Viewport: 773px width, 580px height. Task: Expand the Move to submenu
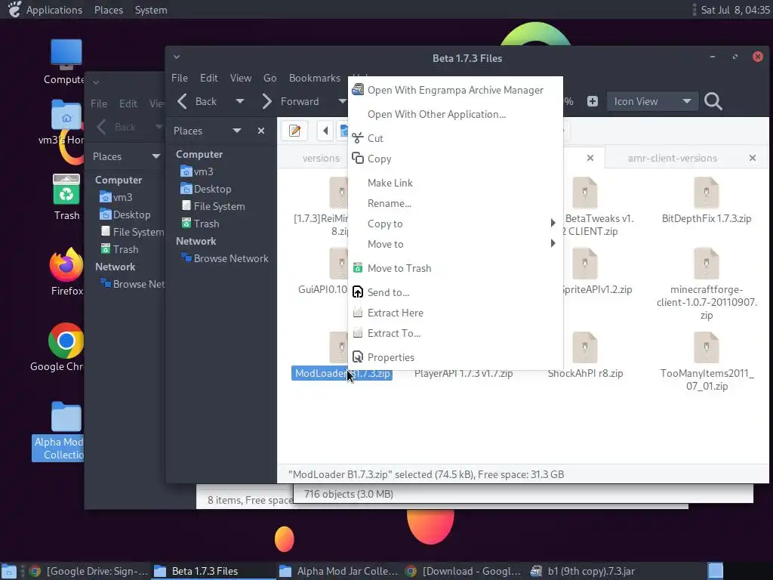click(455, 244)
